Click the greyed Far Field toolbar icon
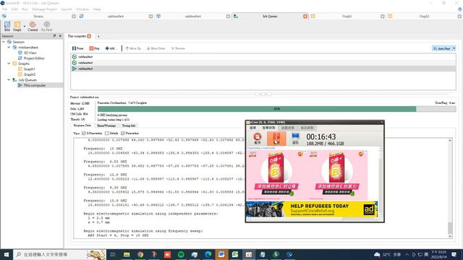463x260 pixels. [x=46, y=26]
